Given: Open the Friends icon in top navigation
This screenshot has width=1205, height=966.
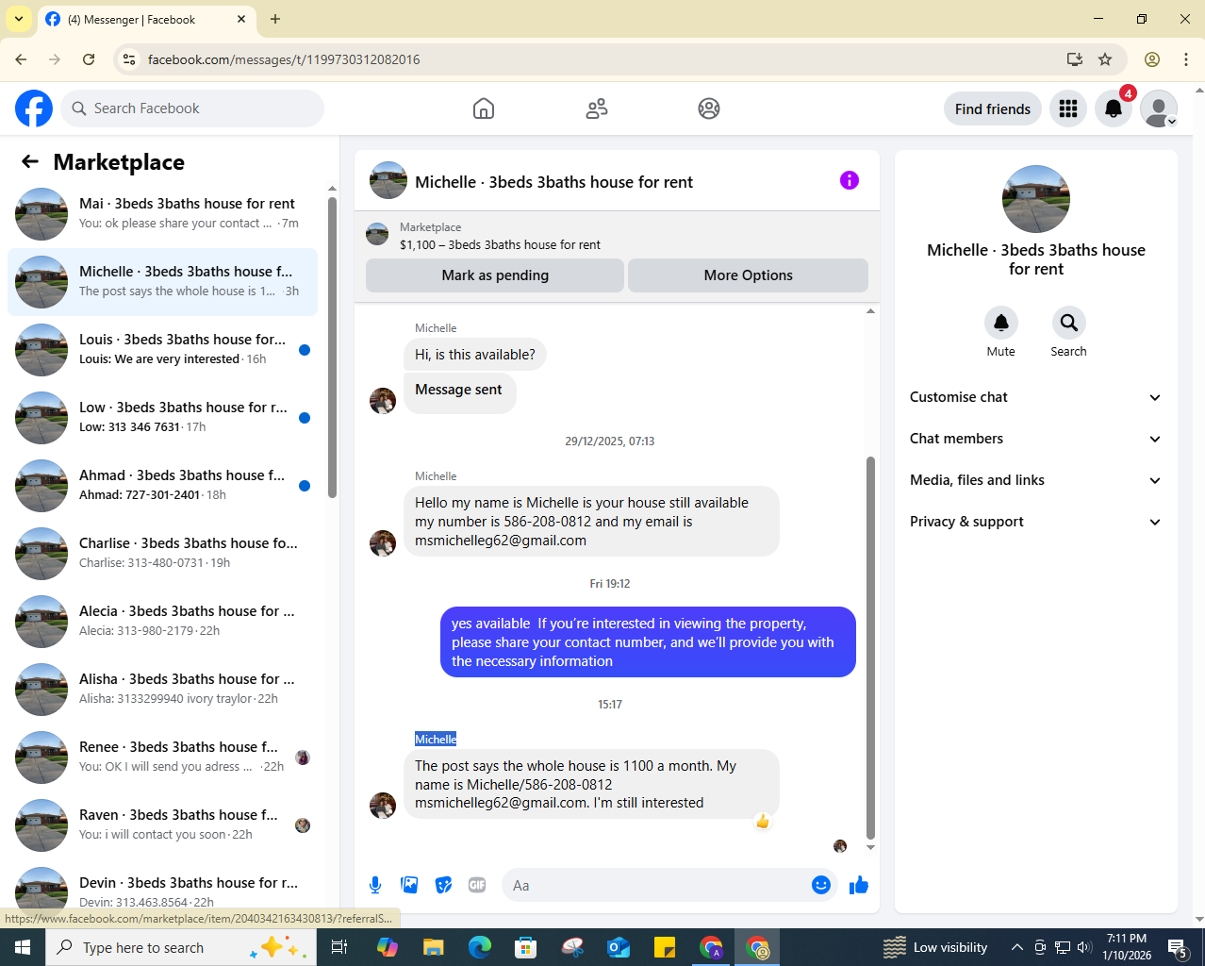Looking at the screenshot, I should (597, 108).
